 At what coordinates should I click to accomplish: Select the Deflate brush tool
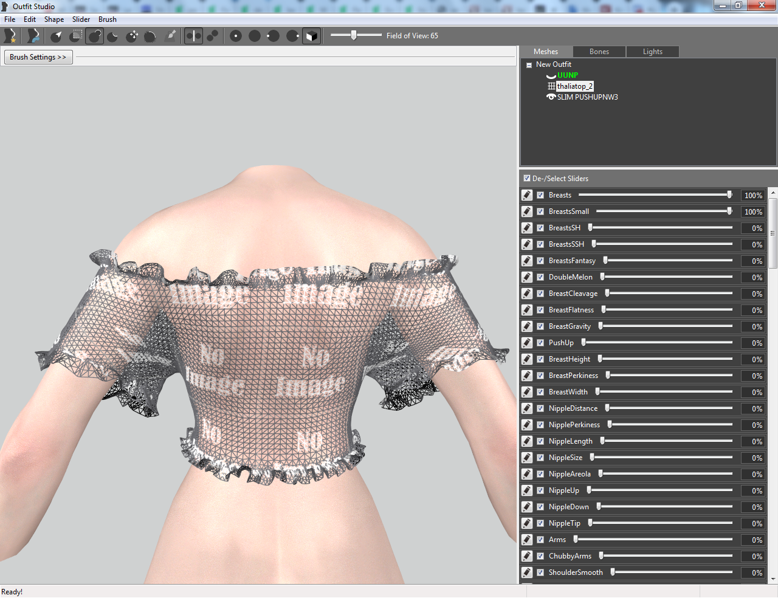point(113,36)
